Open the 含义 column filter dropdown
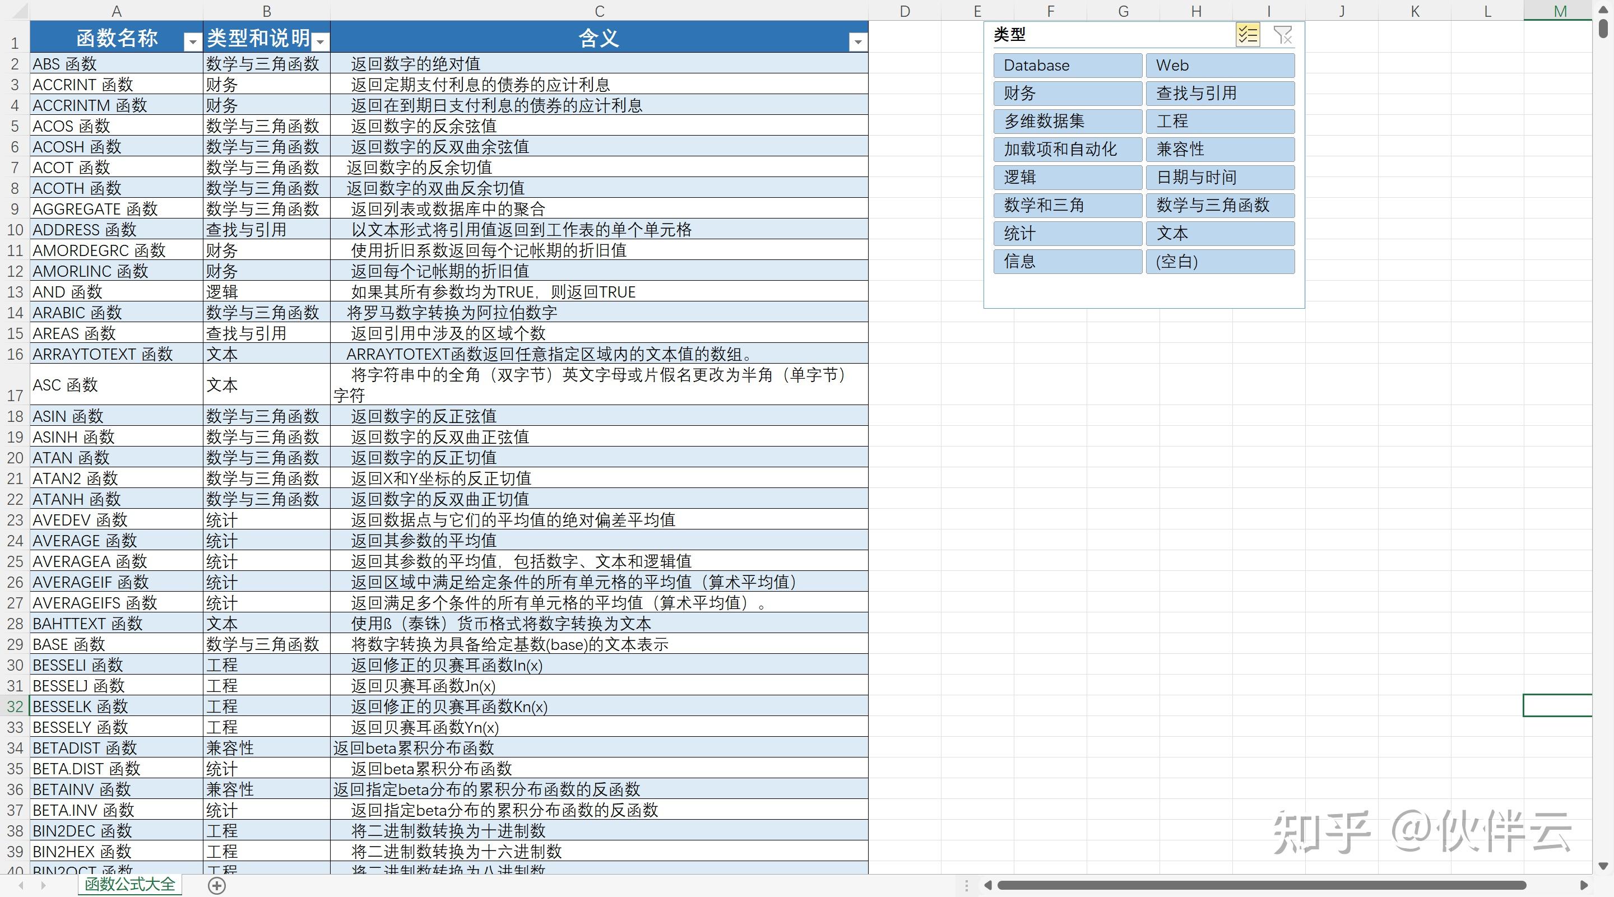The height and width of the screenshot is (897, 1614). (858, 42)
